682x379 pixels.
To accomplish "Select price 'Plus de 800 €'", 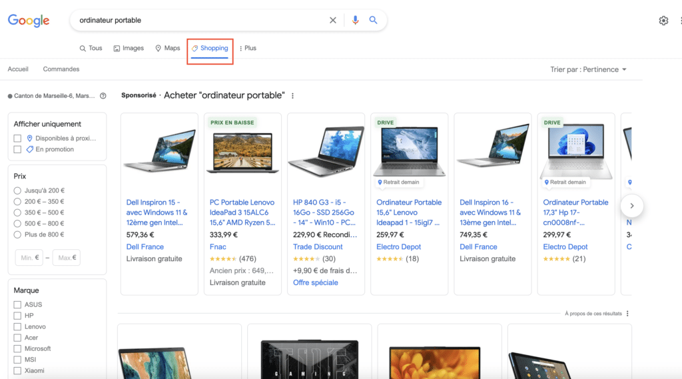I will click(x=17, y=234).
